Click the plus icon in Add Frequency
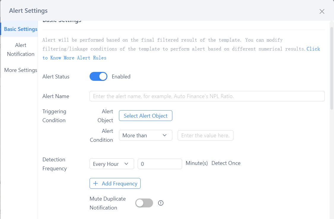Viewport: 334px width, 219px height. tap(96, 183)
